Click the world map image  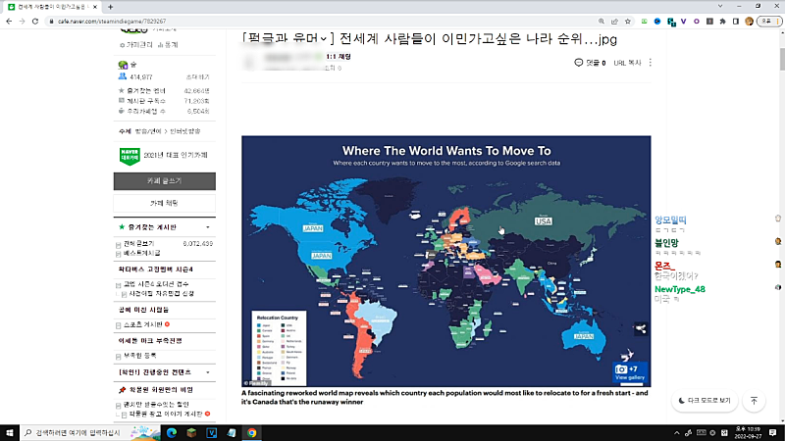click(446, 260)
